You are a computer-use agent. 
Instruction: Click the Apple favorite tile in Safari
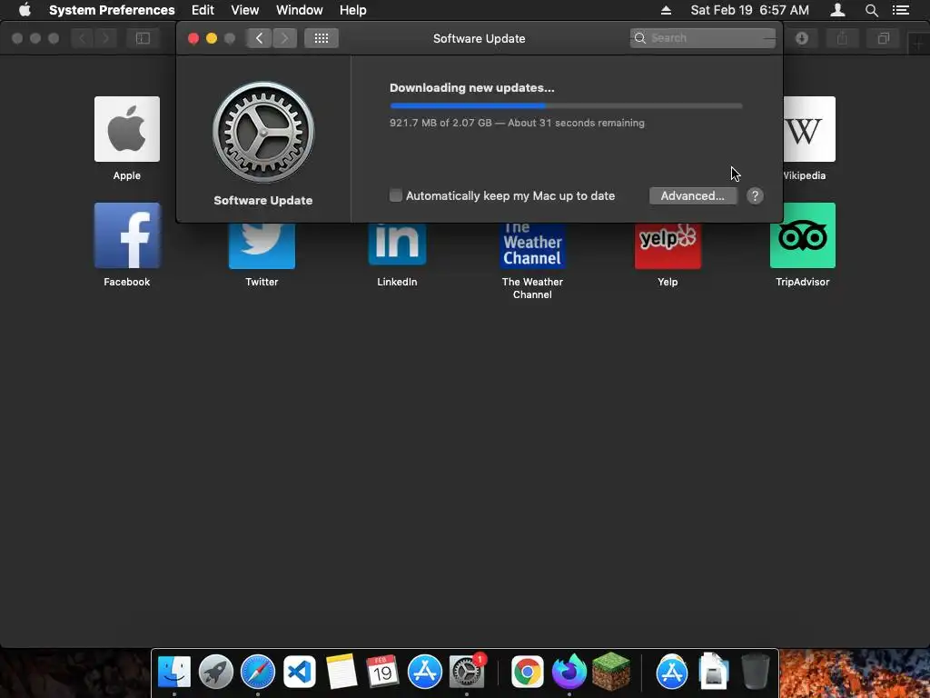tap(127, 129)
